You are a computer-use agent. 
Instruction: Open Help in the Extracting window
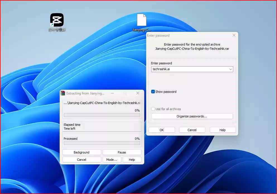point(132,160)
